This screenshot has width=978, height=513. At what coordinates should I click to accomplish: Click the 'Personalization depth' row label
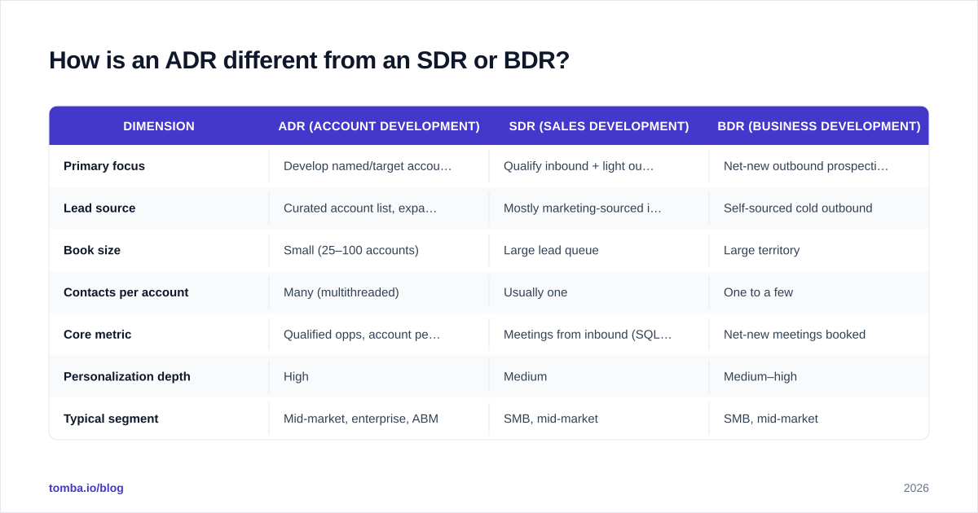click(x=127, y=377)
